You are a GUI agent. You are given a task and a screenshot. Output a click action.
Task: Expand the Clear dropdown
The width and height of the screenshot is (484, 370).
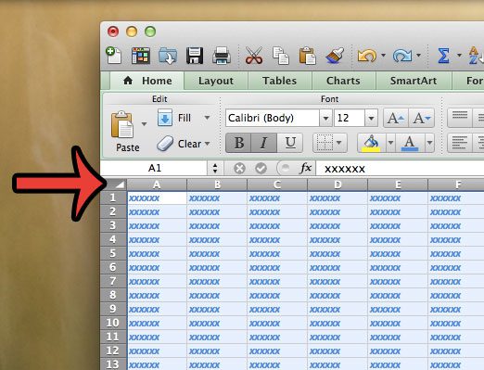click(x=207, y=144)
